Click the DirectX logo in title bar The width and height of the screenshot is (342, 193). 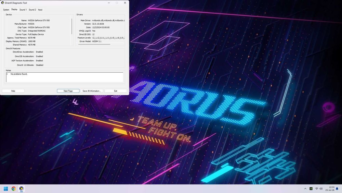3,3
